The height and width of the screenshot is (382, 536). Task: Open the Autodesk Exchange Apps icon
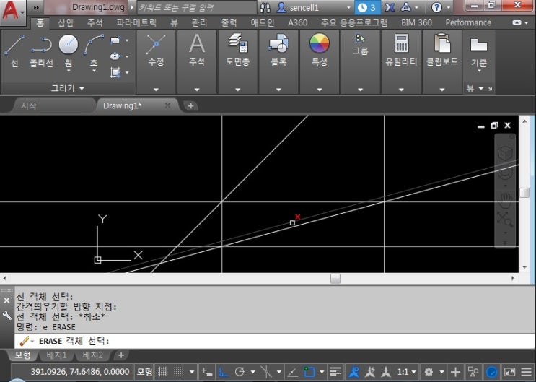(x=390, y=7)
